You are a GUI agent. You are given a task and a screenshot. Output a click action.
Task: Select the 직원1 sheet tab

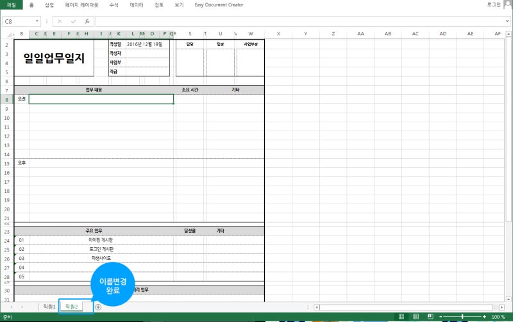(49, 307)
